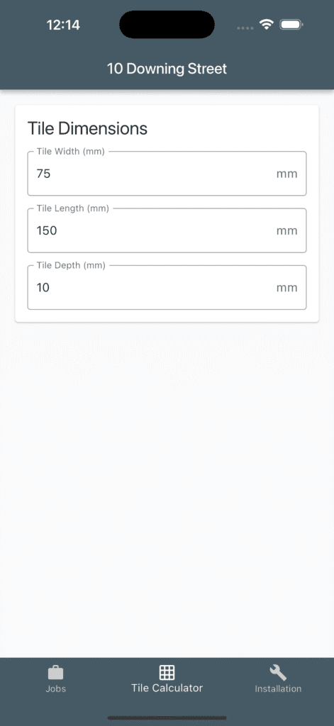
Task: Tap the 10 Downing Street header title
Action: click(x=167, y=69)
